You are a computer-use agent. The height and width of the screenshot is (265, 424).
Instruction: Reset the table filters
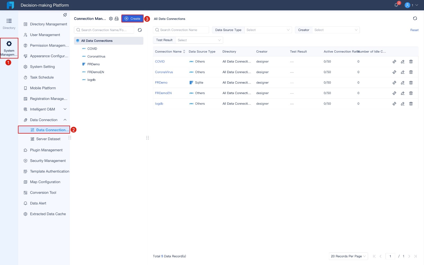click(x=414, y=30)
